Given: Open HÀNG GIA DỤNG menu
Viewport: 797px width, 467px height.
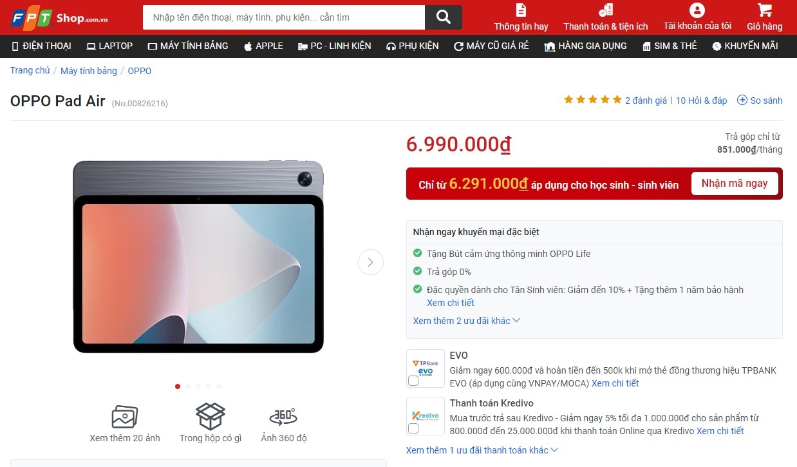Looking at the screenshot, I should (x=585, y=46).
